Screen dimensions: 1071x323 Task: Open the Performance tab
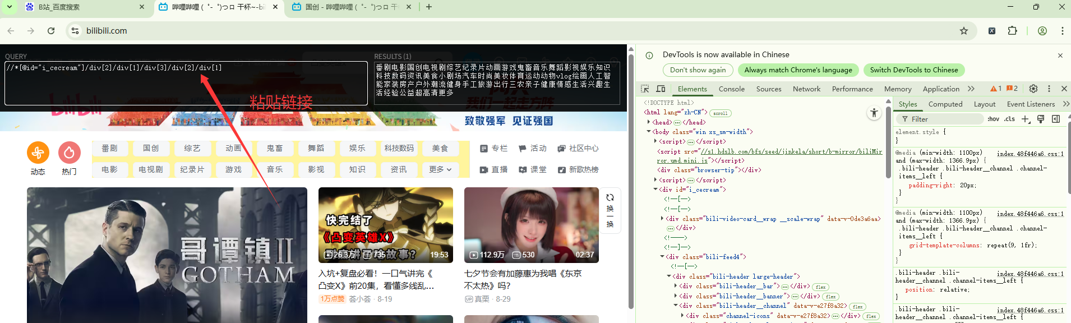852,89
